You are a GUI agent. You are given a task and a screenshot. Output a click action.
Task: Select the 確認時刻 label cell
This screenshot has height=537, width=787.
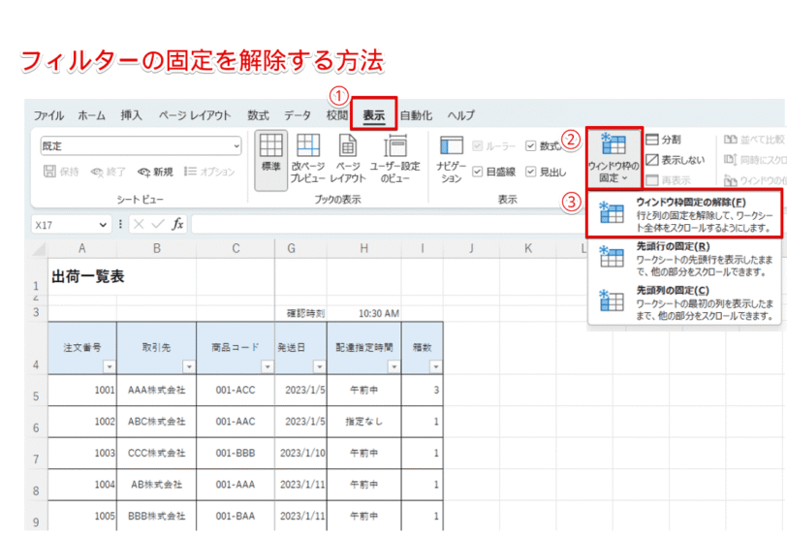(300, 313)
